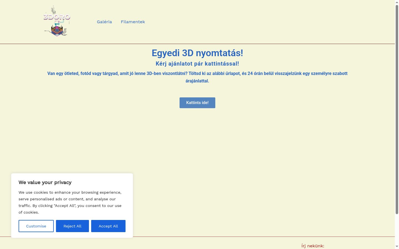Open the Galéria menu item

click(x=104, y=22)
